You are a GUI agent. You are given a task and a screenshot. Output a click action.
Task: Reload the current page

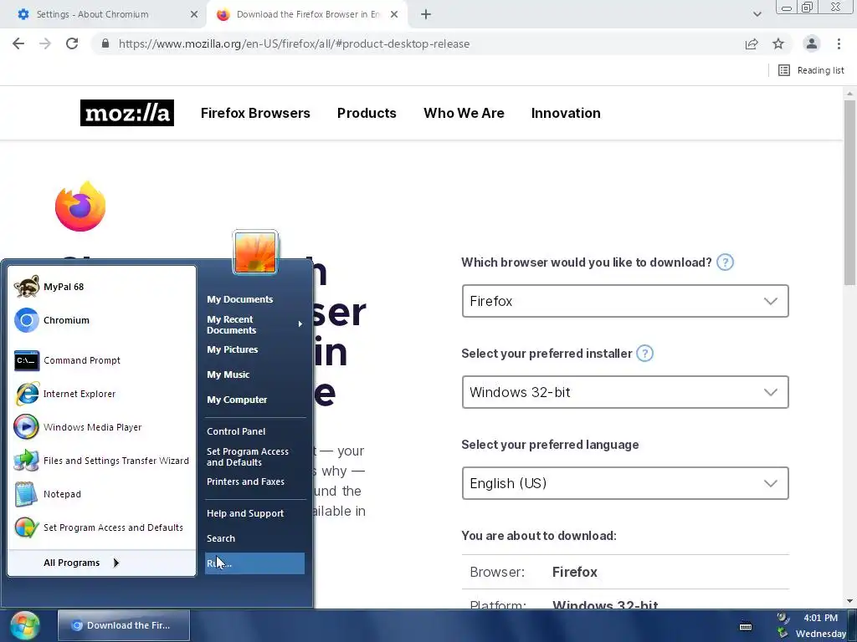(x=72, y=43)
